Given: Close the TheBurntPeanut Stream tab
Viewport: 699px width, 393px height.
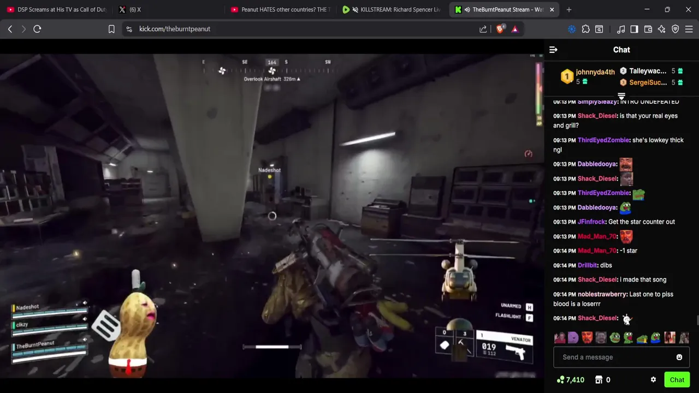Looking at the screenshot, I should tap(552, 10).
